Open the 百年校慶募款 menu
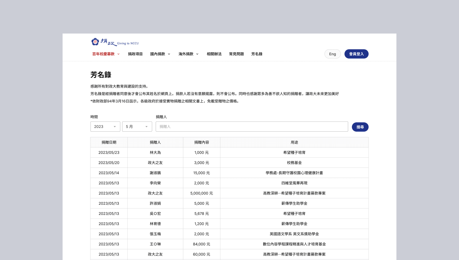The width and height of the screenshot is (459, 260). pos(106,54)
